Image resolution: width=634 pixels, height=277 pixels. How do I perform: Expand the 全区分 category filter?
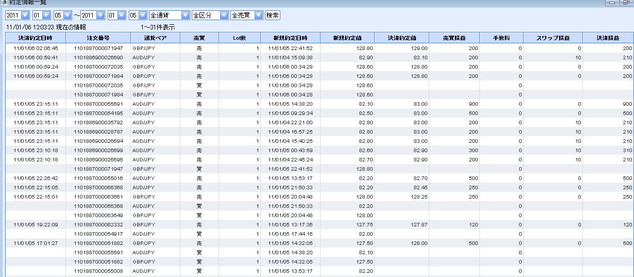tap(210, 15)
